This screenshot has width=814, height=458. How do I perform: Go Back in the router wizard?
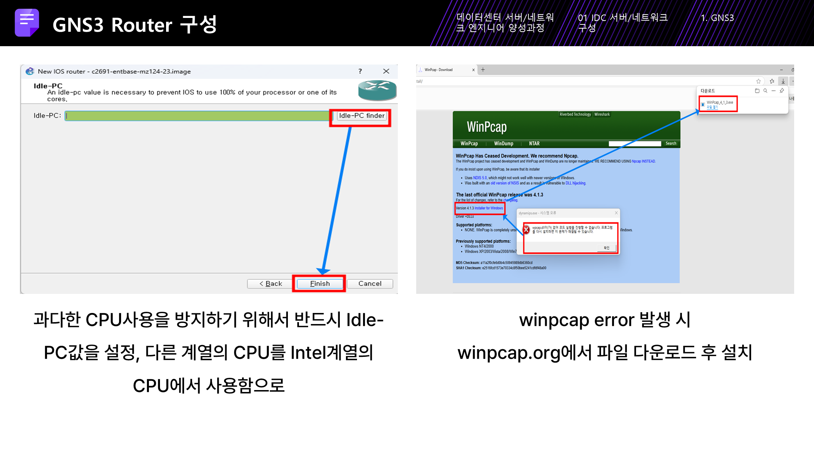[x=270, y=284]
